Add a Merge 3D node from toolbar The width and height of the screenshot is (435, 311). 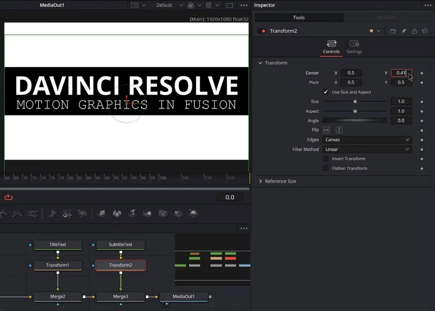[147, 213]
